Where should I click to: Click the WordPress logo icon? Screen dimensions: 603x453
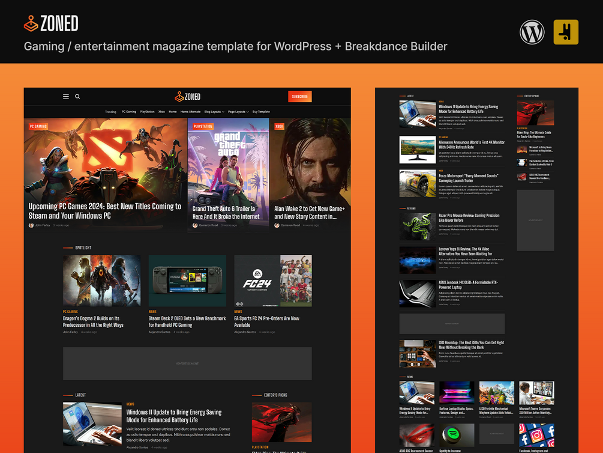point(532,32)
